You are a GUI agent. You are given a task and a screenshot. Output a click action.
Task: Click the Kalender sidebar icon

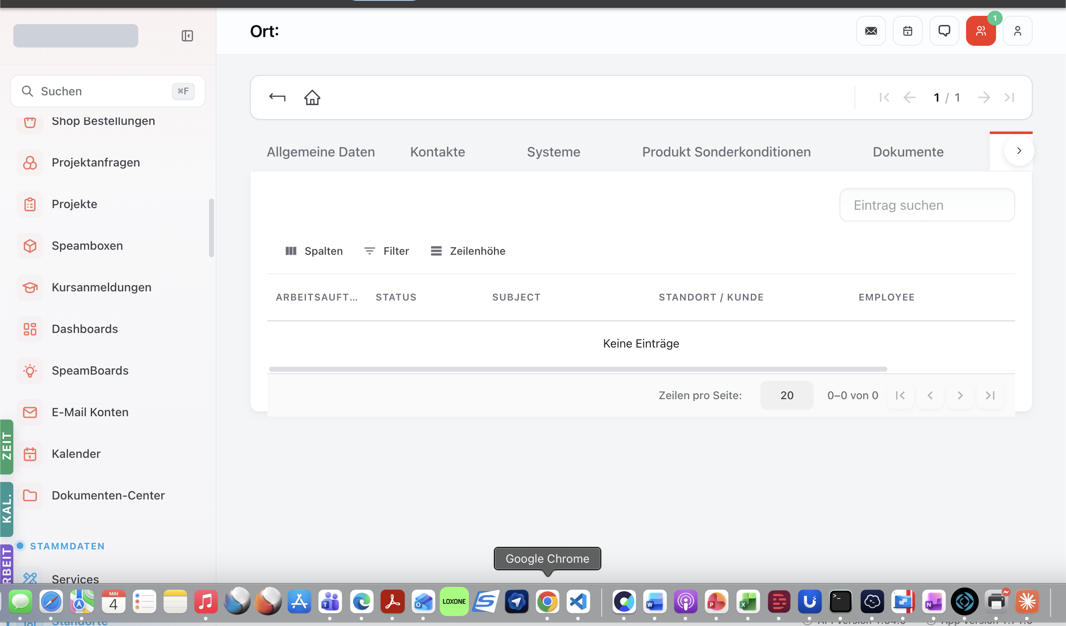30,454
